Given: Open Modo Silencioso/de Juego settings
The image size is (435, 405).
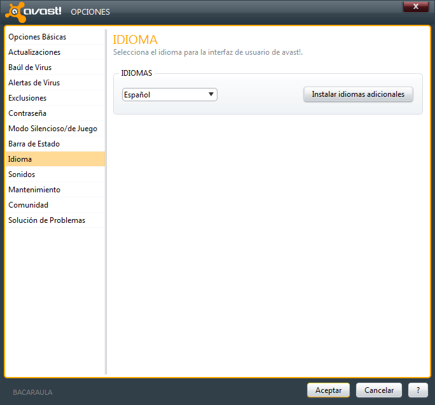Looking at the screenshot, I should pyautogui.click(x=53, y=129).
